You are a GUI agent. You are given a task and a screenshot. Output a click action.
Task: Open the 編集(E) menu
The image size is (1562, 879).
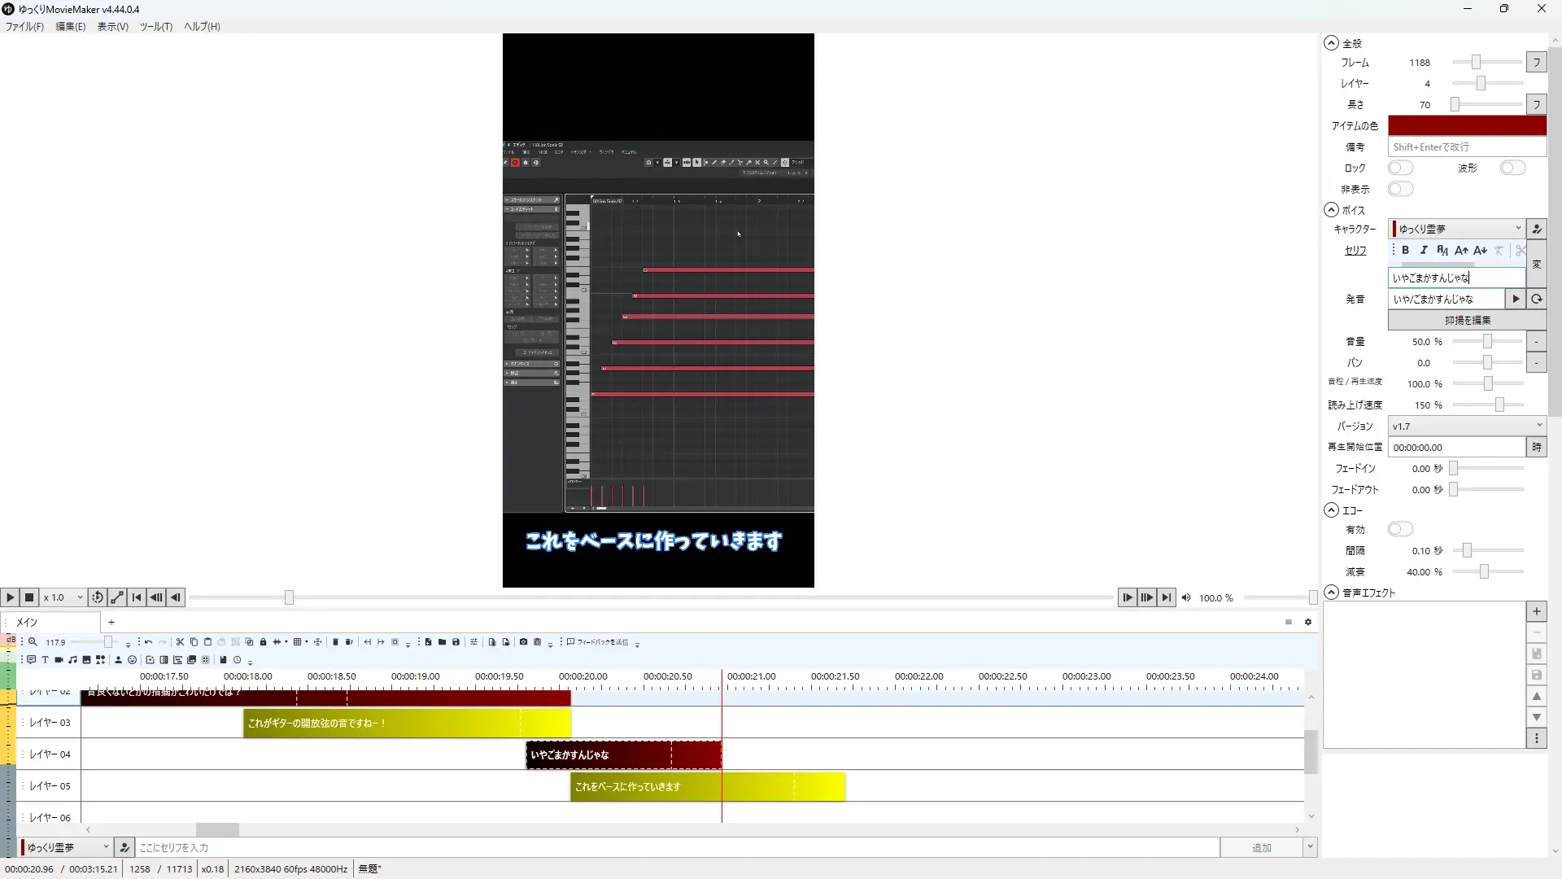(x=70, y=26)
